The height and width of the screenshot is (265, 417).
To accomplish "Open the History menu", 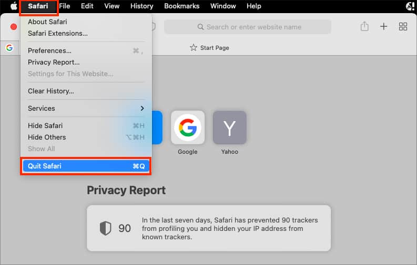I will (x=142, y=6).
